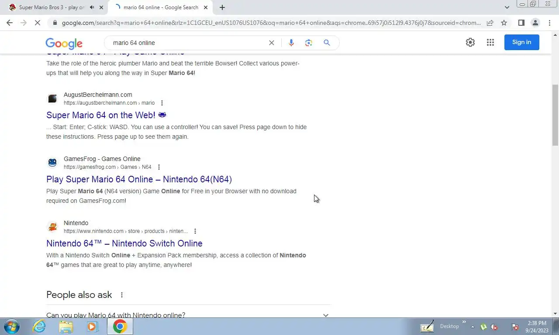Share this page from the address bar

[490, 23]
